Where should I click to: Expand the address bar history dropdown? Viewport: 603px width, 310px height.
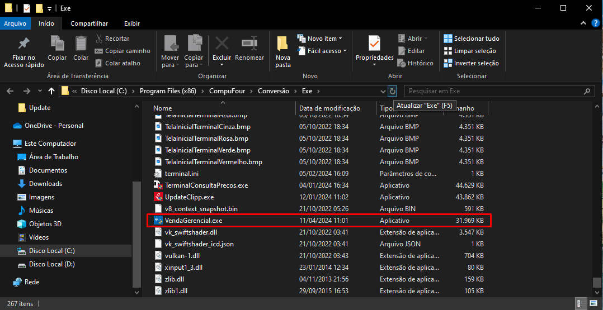pos(383,91)
